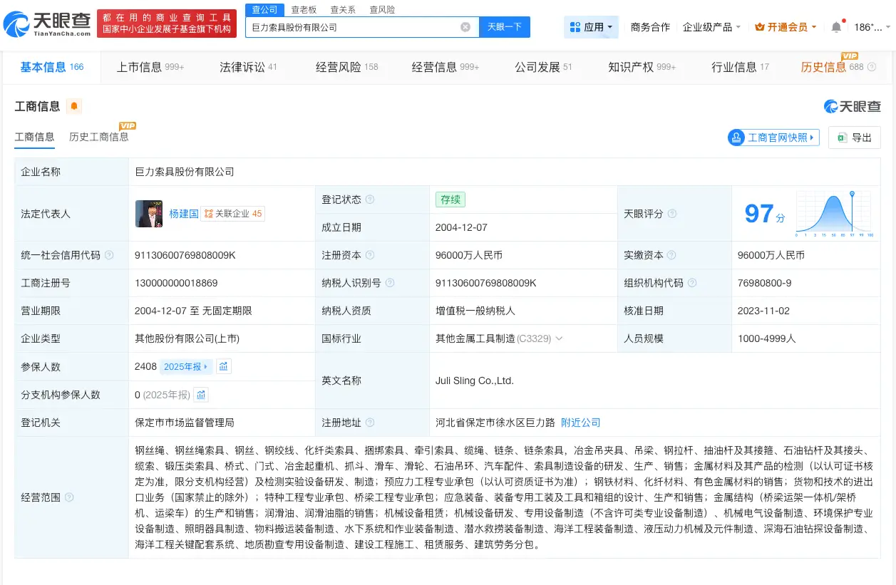Switch to 经营信息 tab
Viewport: 896px width, 585px height.
pyautogui.click(x=446, y=67)
